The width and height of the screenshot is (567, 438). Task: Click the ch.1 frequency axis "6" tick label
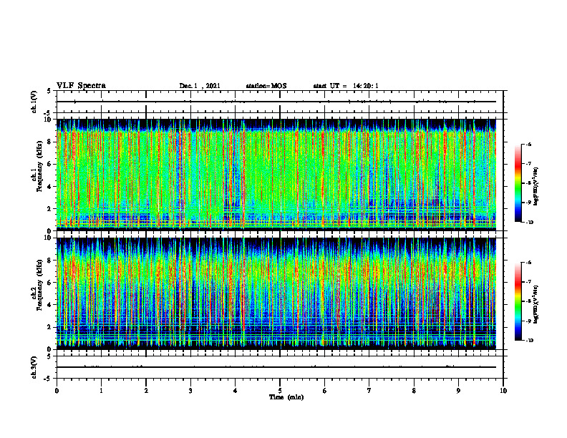coord(50,164)
